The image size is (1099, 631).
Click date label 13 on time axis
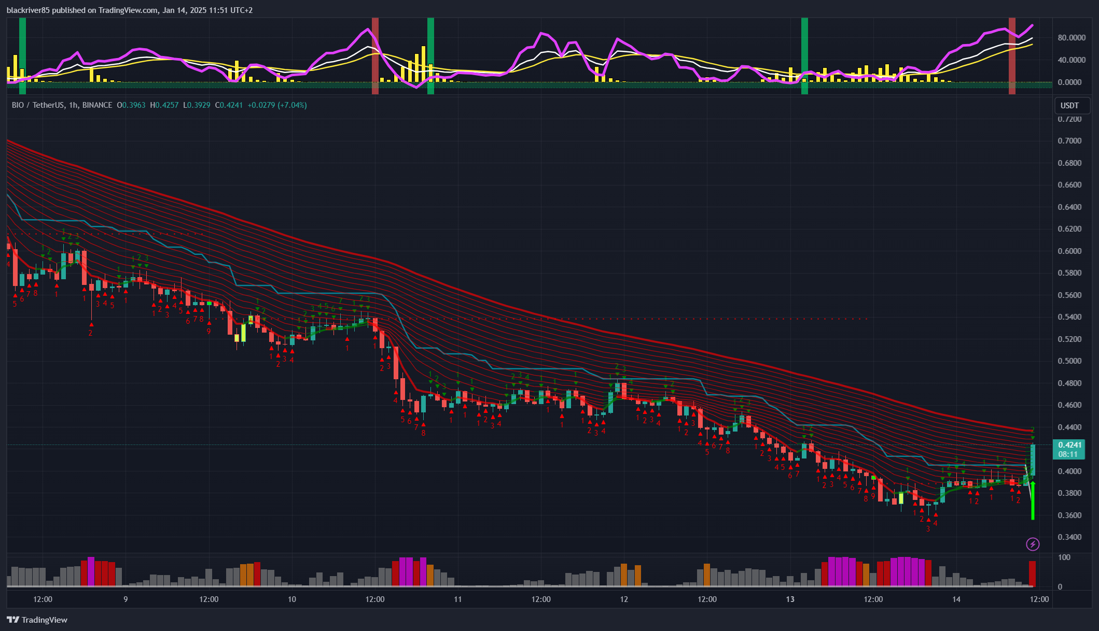pos(790,599)
